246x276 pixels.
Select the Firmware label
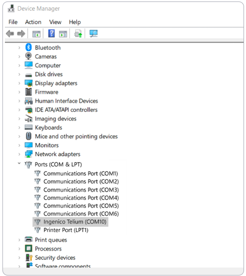coord(47,92)
